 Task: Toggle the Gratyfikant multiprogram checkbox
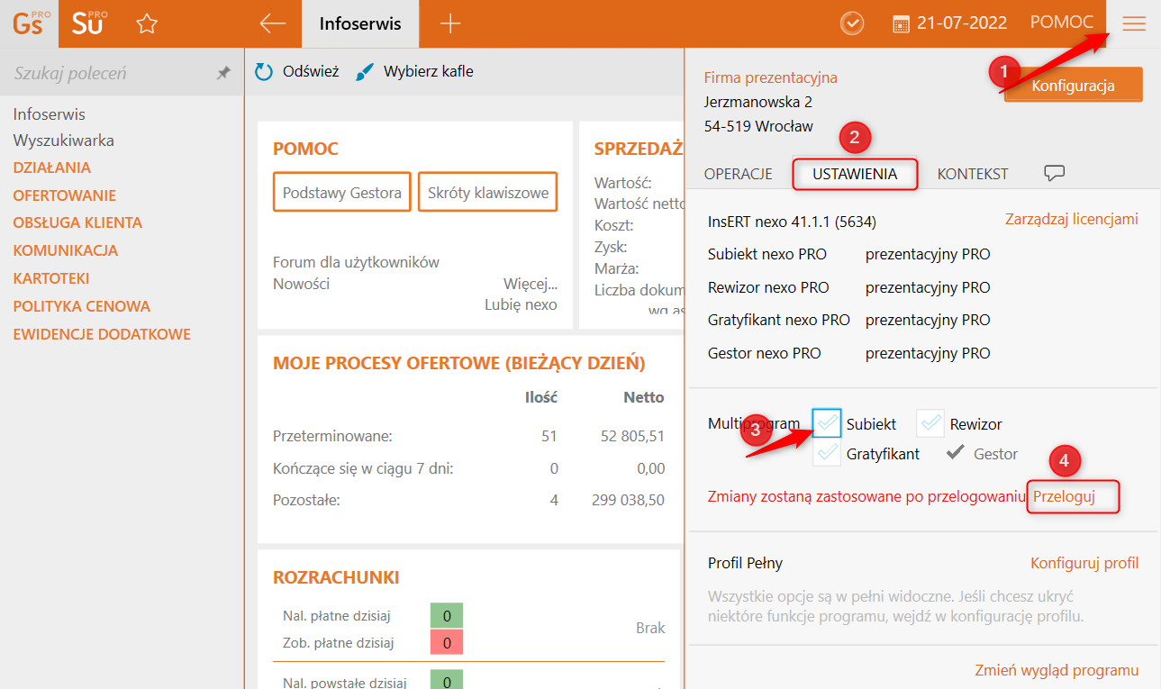(x=827, y=453)
